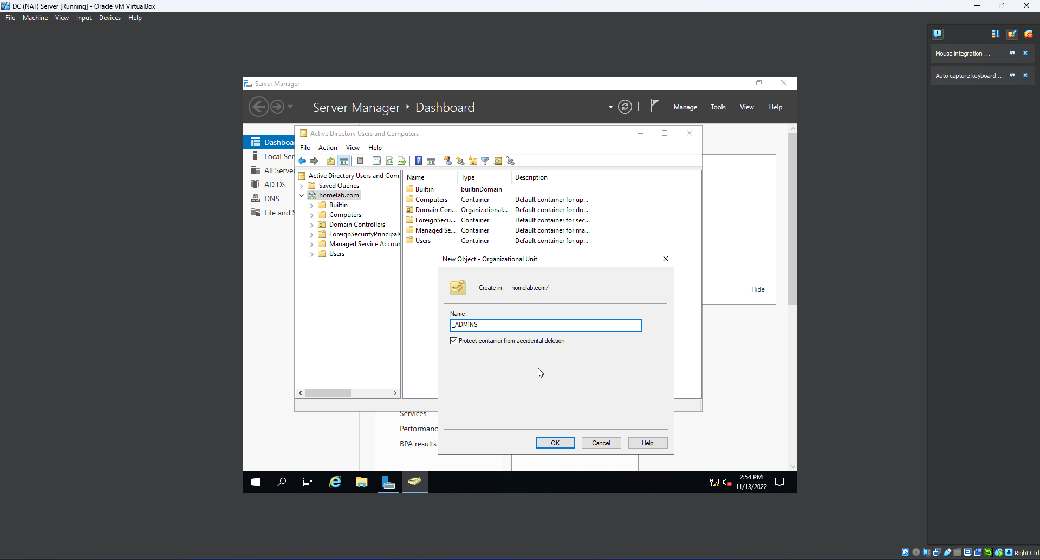Image resolution: width=1040 pixels, height=560 pixels.
Task: Expand ForeignSecurityPrincipals tree node arrow
Action: [312, 235]
